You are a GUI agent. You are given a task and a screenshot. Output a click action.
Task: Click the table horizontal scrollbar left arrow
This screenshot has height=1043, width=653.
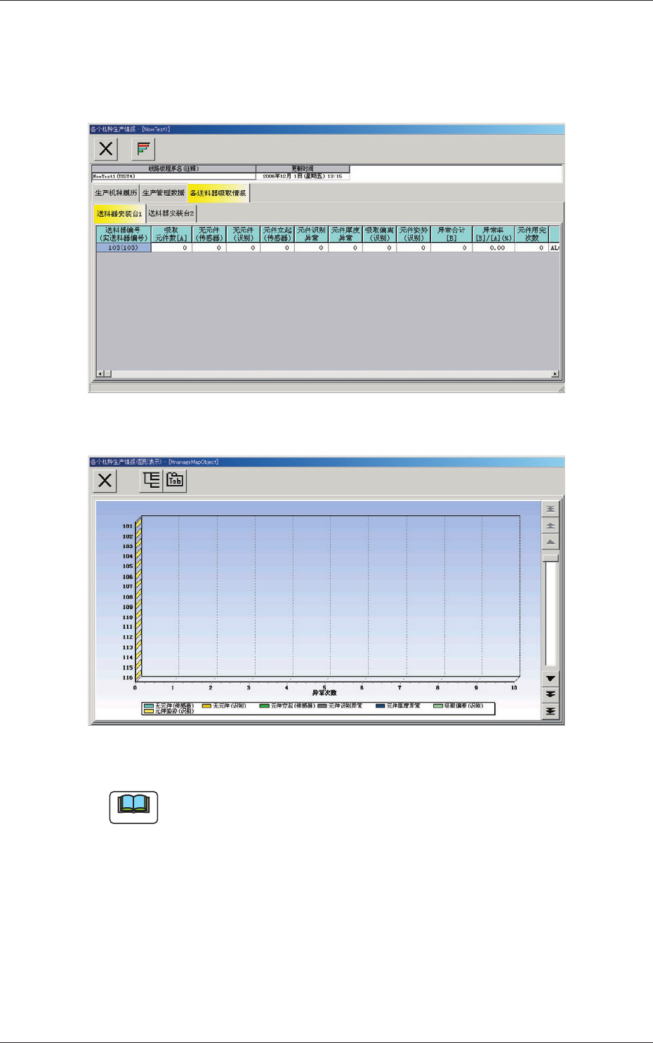tap(100, 374)
